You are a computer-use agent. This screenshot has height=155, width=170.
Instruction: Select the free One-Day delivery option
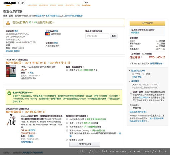(67, 123)
